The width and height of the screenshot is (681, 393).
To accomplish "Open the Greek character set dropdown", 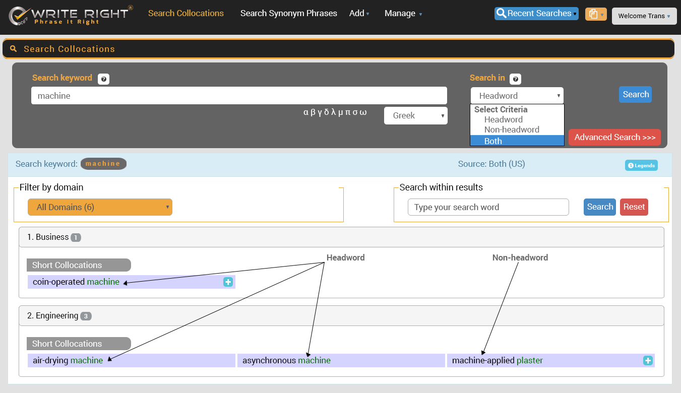I will (x=415, y=115).
